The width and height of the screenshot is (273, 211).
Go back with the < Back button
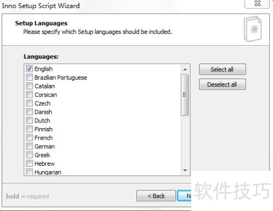pyautogui.click(x=156, y=196)
